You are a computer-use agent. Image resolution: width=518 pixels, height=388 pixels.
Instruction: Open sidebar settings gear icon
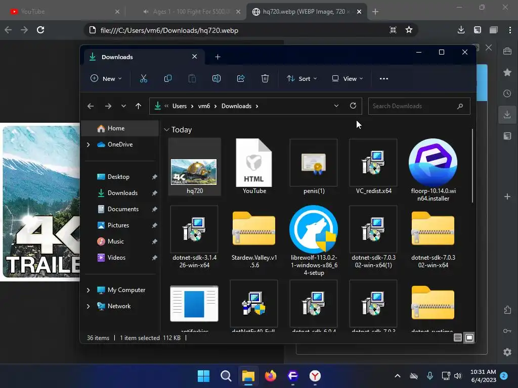pos(507,352)
